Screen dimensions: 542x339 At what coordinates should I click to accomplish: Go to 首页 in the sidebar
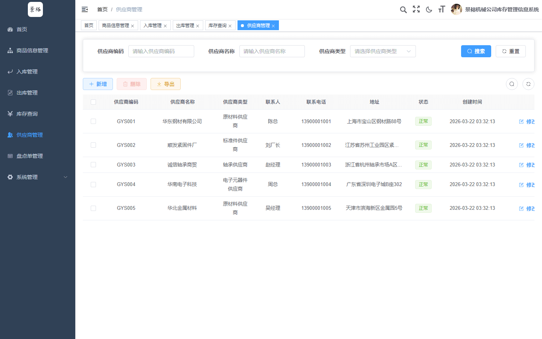click(38, 29)
